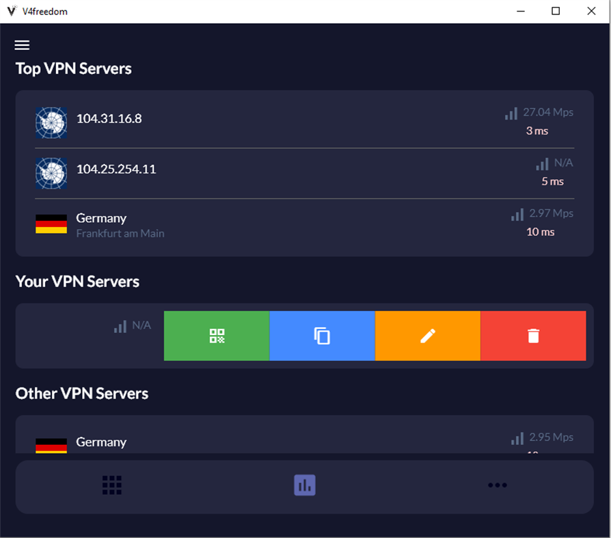The height and width of the screenshot is (538, 611).
Task: Open the more options ellipsis menu
Action: (498, 485)
